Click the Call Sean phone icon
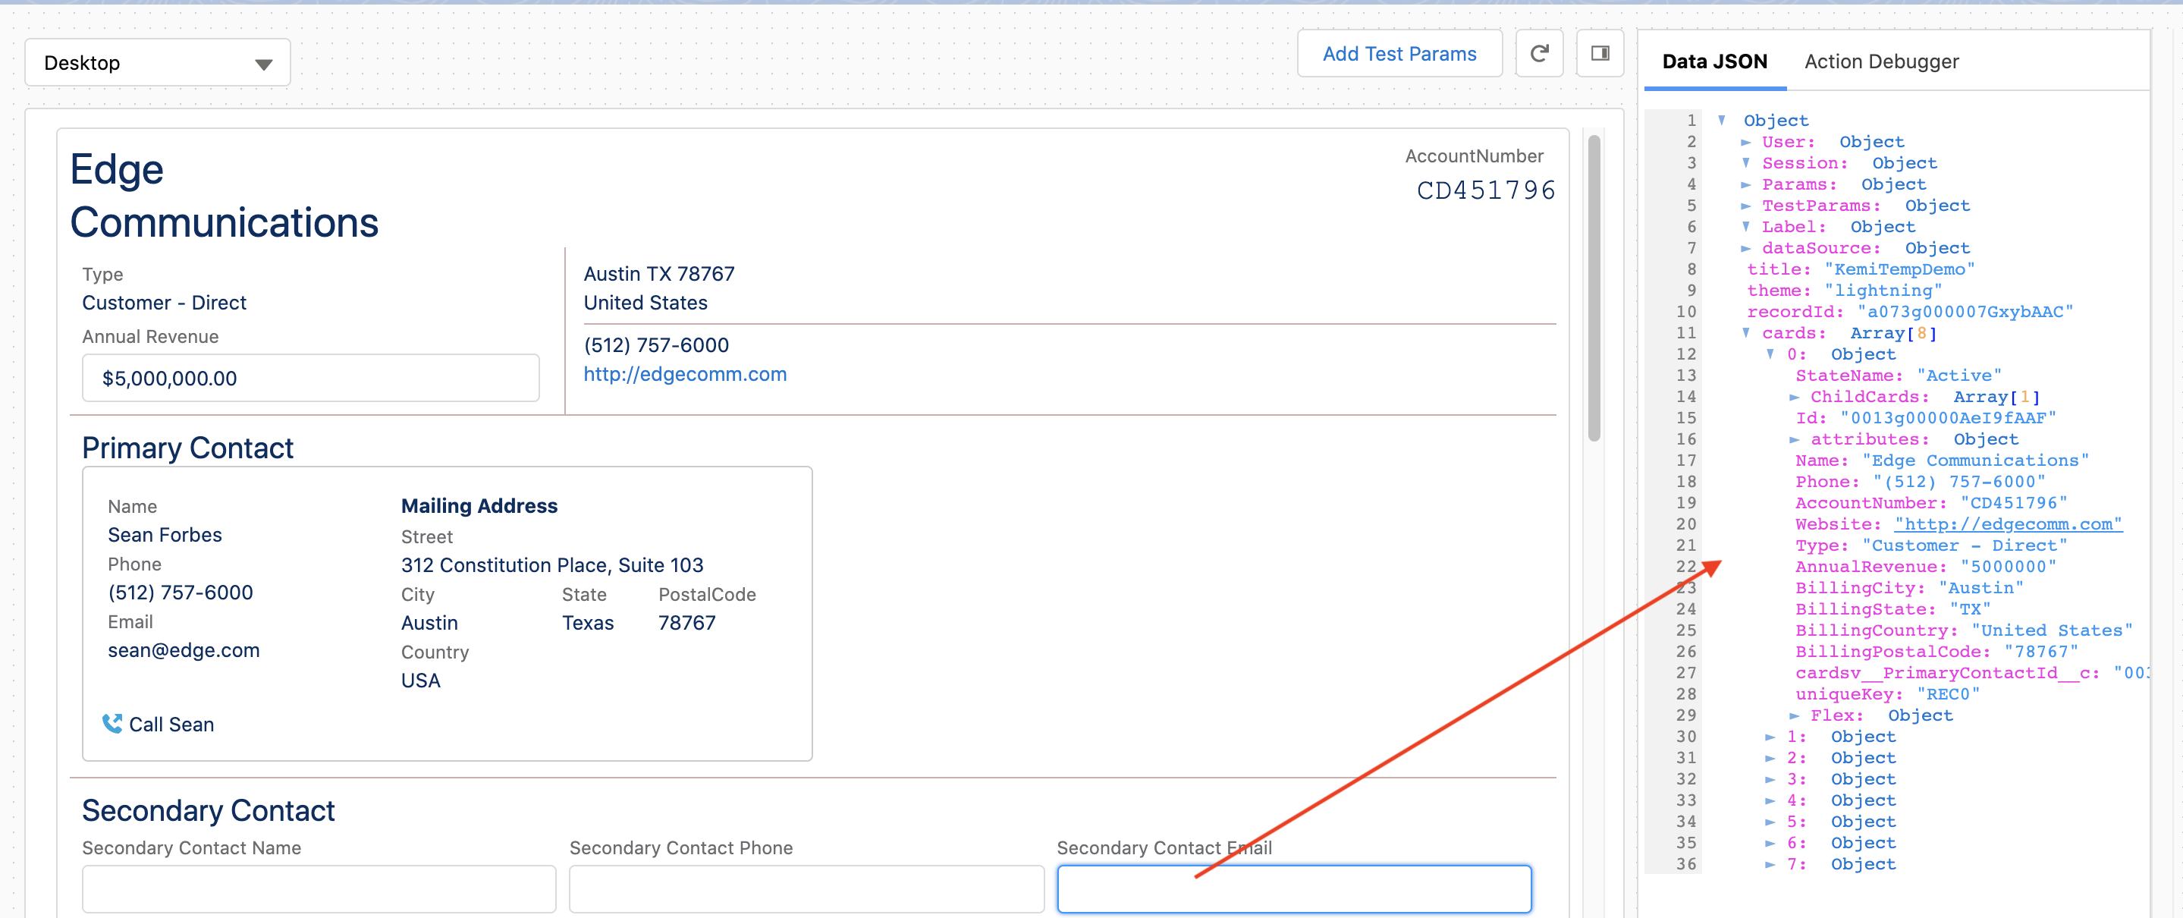The image size is (2183, 918). (112, 724)
